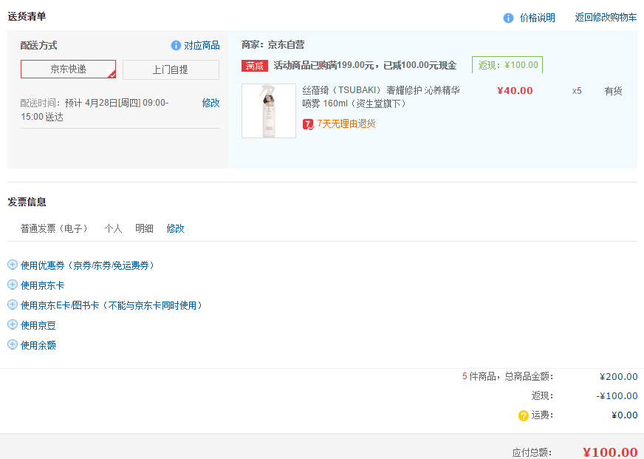644x459 pixels.
Task: Expand the 使用京豆 plus icon
Action: 13,324
